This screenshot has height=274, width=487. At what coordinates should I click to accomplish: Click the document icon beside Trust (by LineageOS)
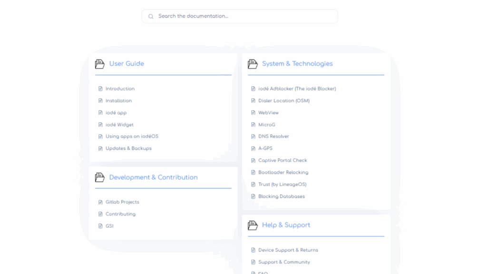pos(253,185)
